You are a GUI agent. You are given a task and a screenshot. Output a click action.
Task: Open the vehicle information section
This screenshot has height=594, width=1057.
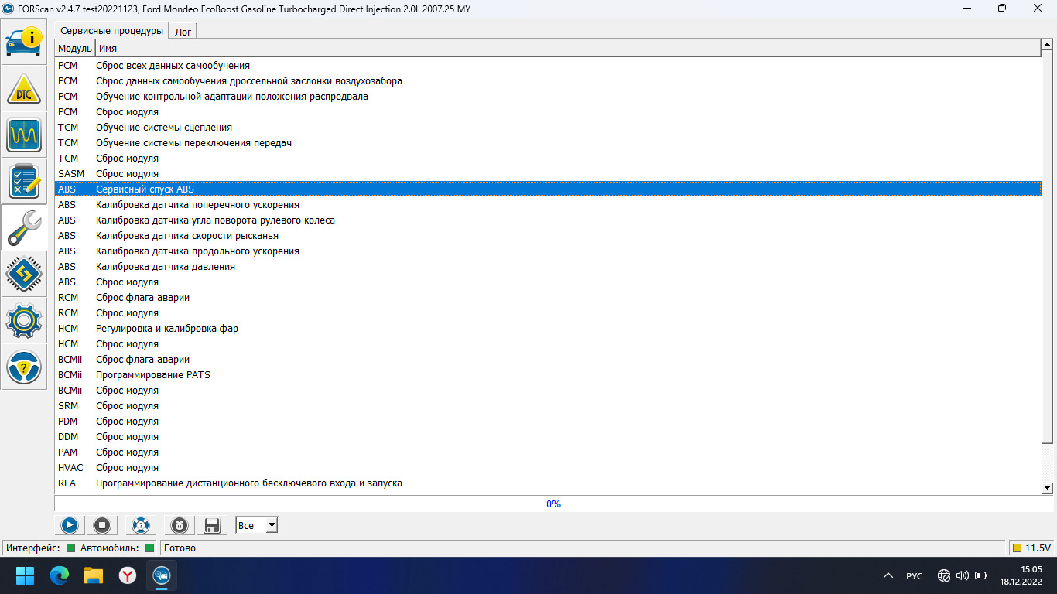[24, 42]
